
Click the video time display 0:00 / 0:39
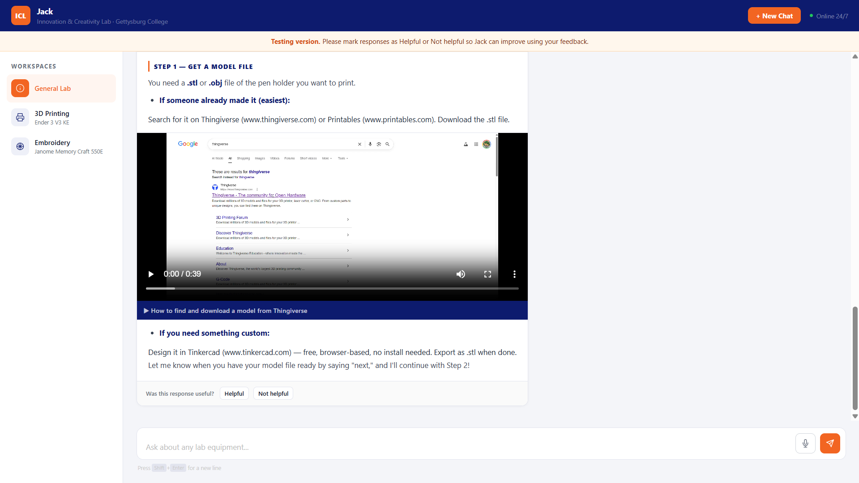(182, 274)
